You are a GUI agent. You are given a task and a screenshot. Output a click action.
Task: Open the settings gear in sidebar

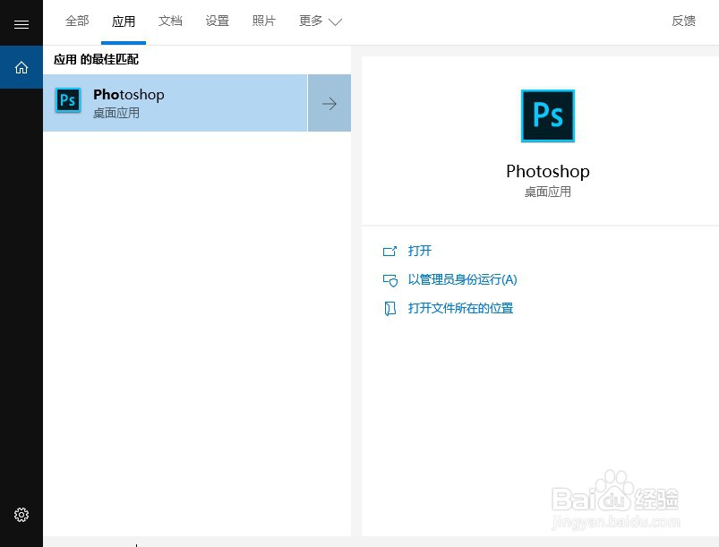[x=21, y=515]
